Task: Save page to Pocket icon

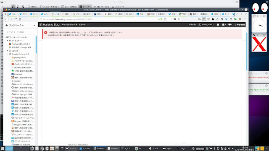Action: click(175, 19)
